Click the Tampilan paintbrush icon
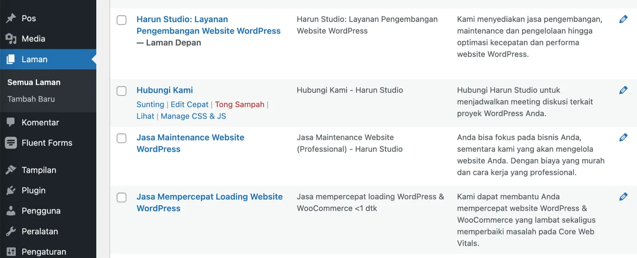637x258 pixels. [11, 170]
